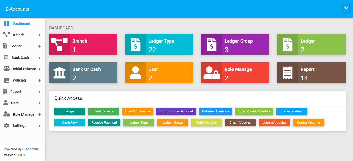Click the Report tile receipt icon
The image size is (353, 161).
288,73
